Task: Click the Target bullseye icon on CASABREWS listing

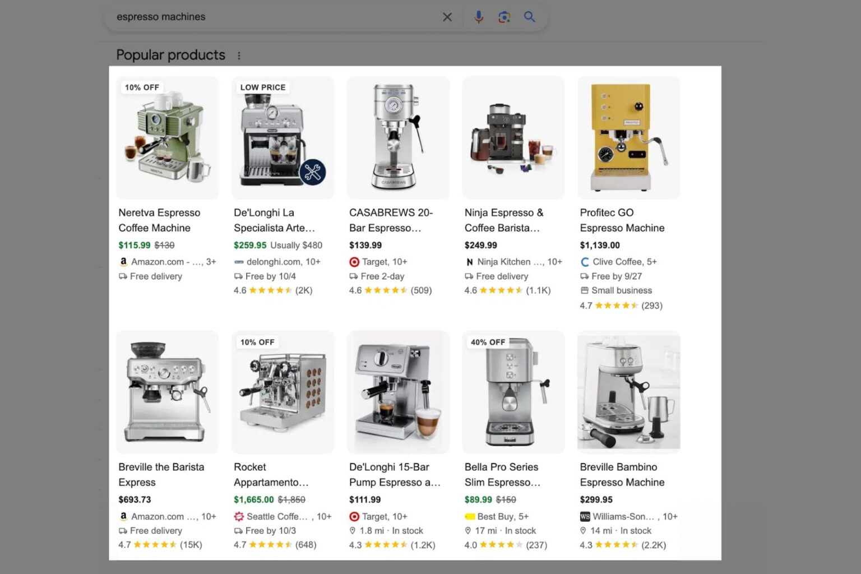Action: (354, 261)
